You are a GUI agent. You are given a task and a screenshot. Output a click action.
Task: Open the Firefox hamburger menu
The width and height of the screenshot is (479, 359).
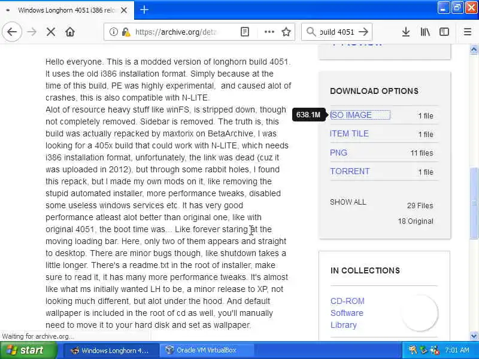(468, 32)
